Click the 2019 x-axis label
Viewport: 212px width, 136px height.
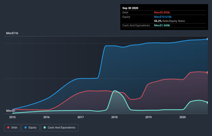click(148, 117)
